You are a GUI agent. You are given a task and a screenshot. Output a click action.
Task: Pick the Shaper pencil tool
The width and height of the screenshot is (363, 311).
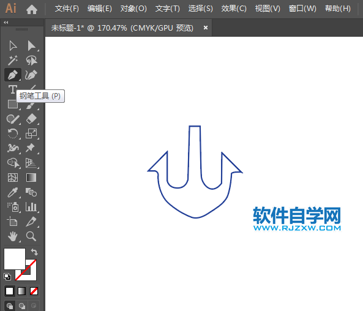(13, 119)
